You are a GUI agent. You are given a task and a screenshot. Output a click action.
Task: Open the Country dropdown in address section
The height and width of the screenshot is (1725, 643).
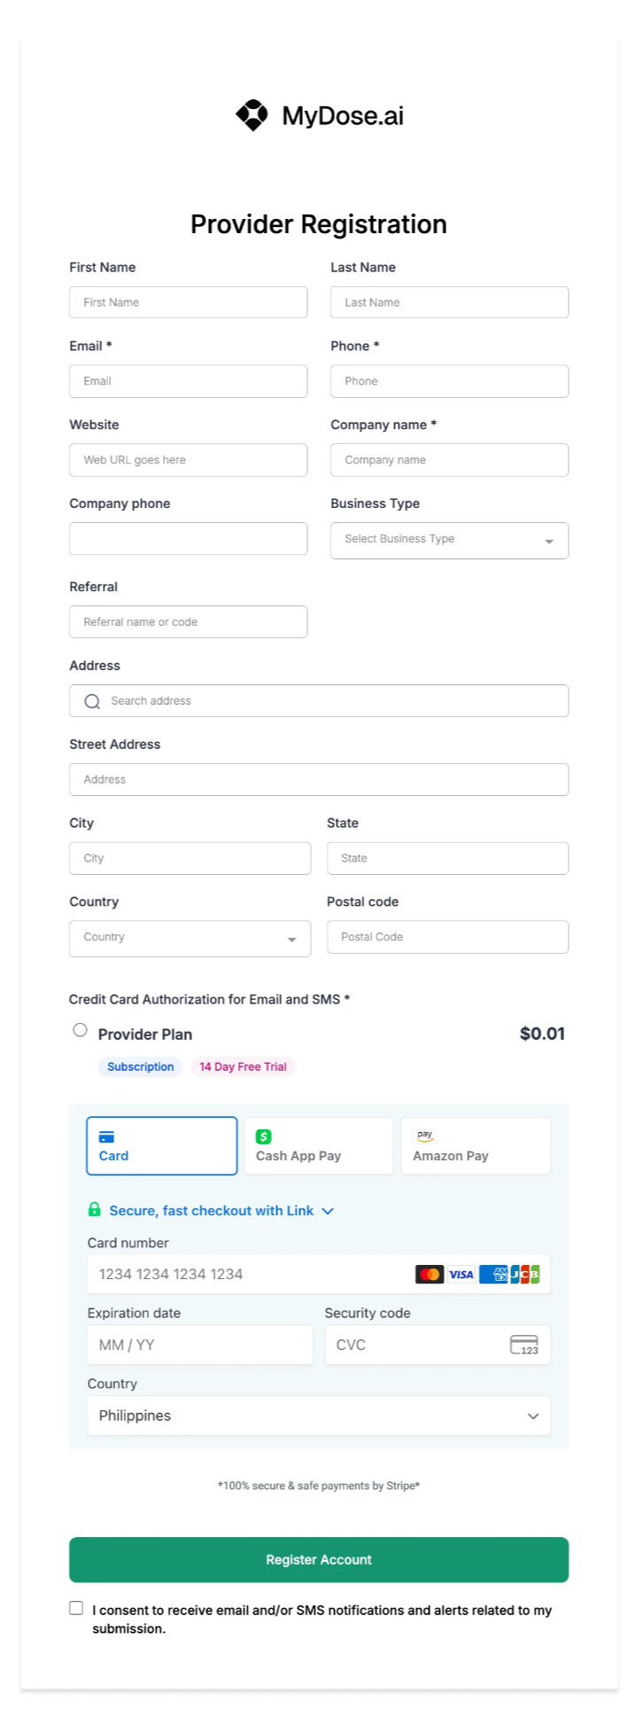tap(190, 938)
